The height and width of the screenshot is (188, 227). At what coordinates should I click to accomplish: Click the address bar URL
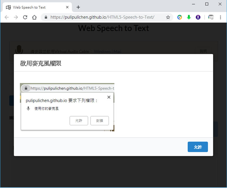(x=102, y=17)
